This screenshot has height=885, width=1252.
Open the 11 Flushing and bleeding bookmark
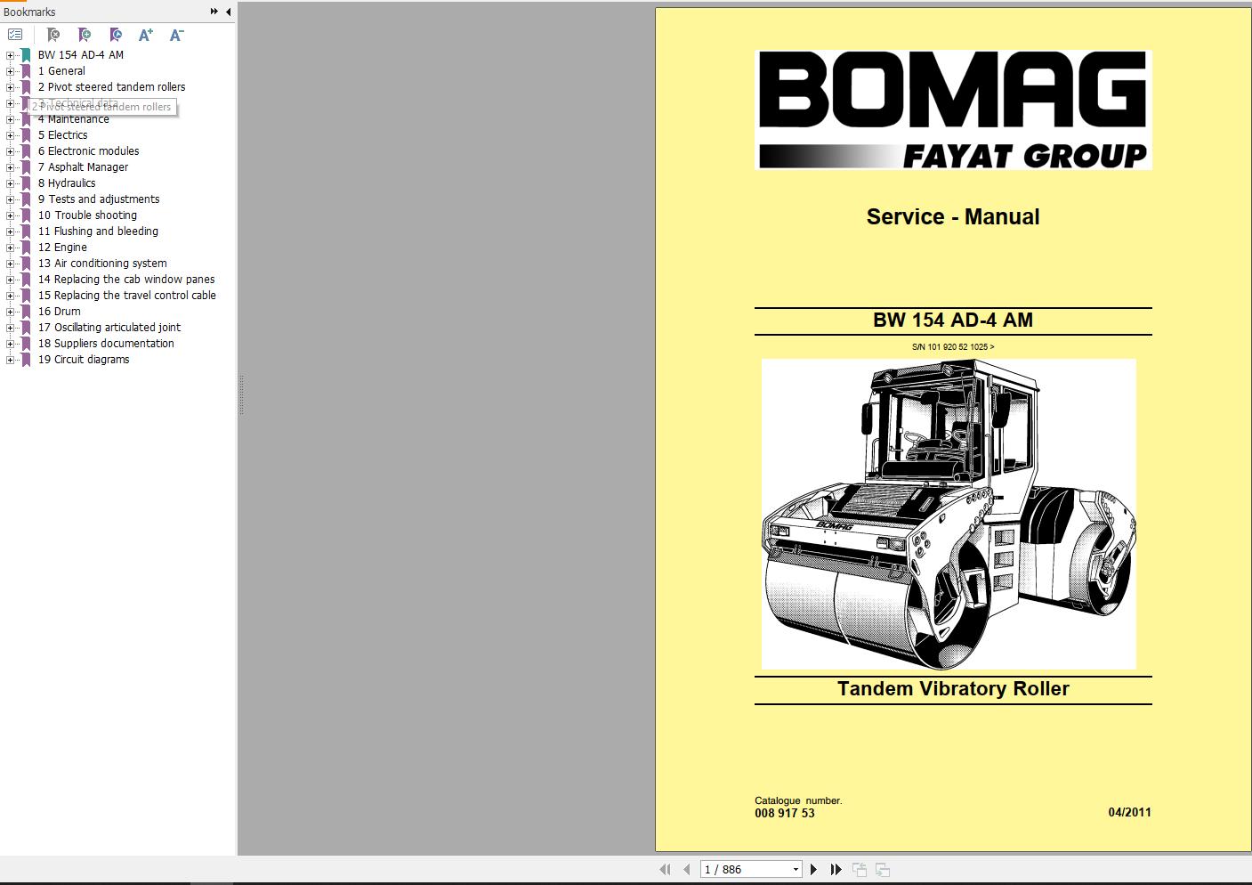(99, 231)
